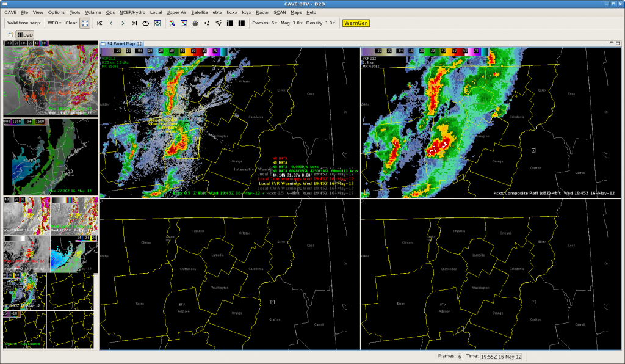625x364 pixels.
Task: Toggle the image combination button
Action: tap(172, 23)
